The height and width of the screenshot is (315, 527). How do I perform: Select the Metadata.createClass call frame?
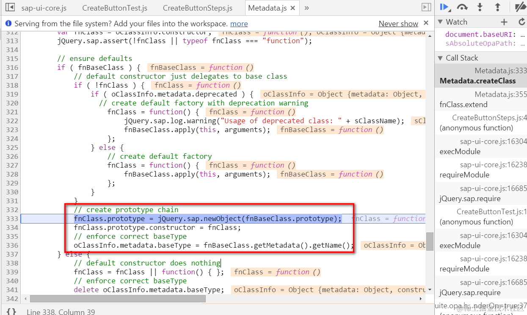pyautogui.click(x=481, y=76)
